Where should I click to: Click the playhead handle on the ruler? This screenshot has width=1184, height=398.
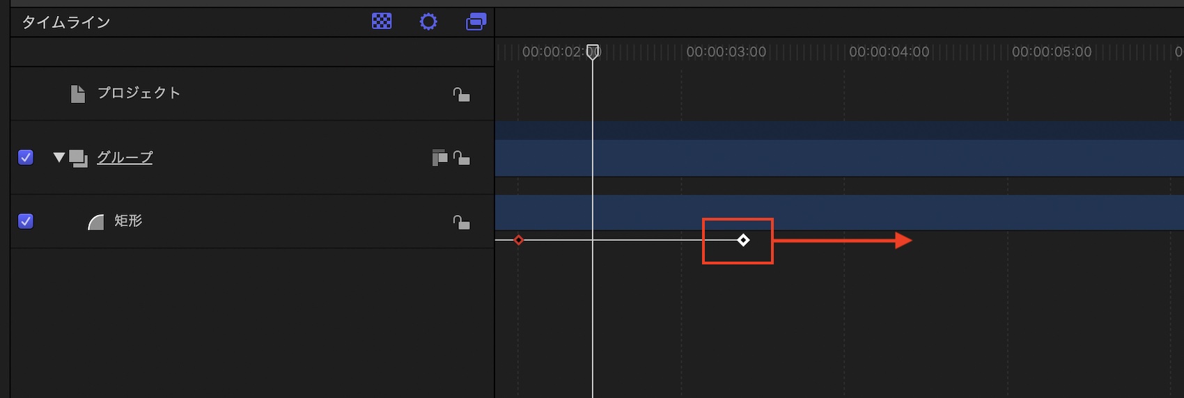(x=593, y=51)
